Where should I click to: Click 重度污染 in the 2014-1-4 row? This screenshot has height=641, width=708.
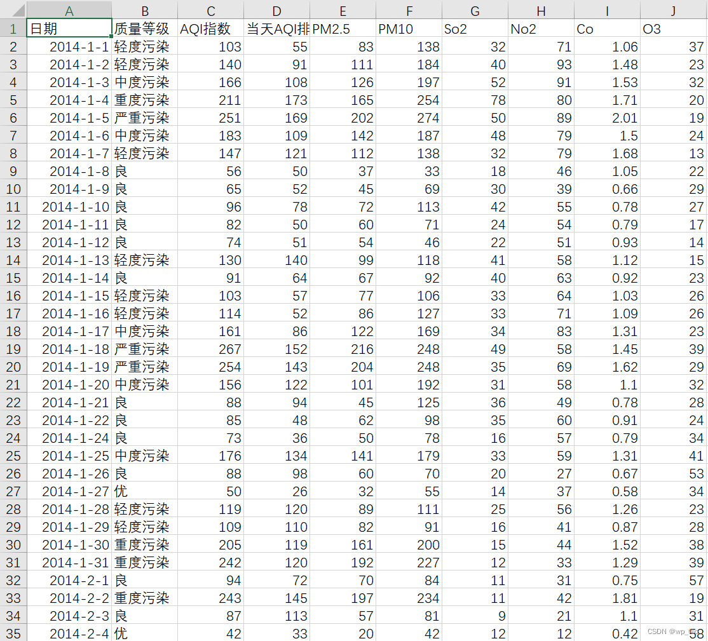click(x=144, y=100)
